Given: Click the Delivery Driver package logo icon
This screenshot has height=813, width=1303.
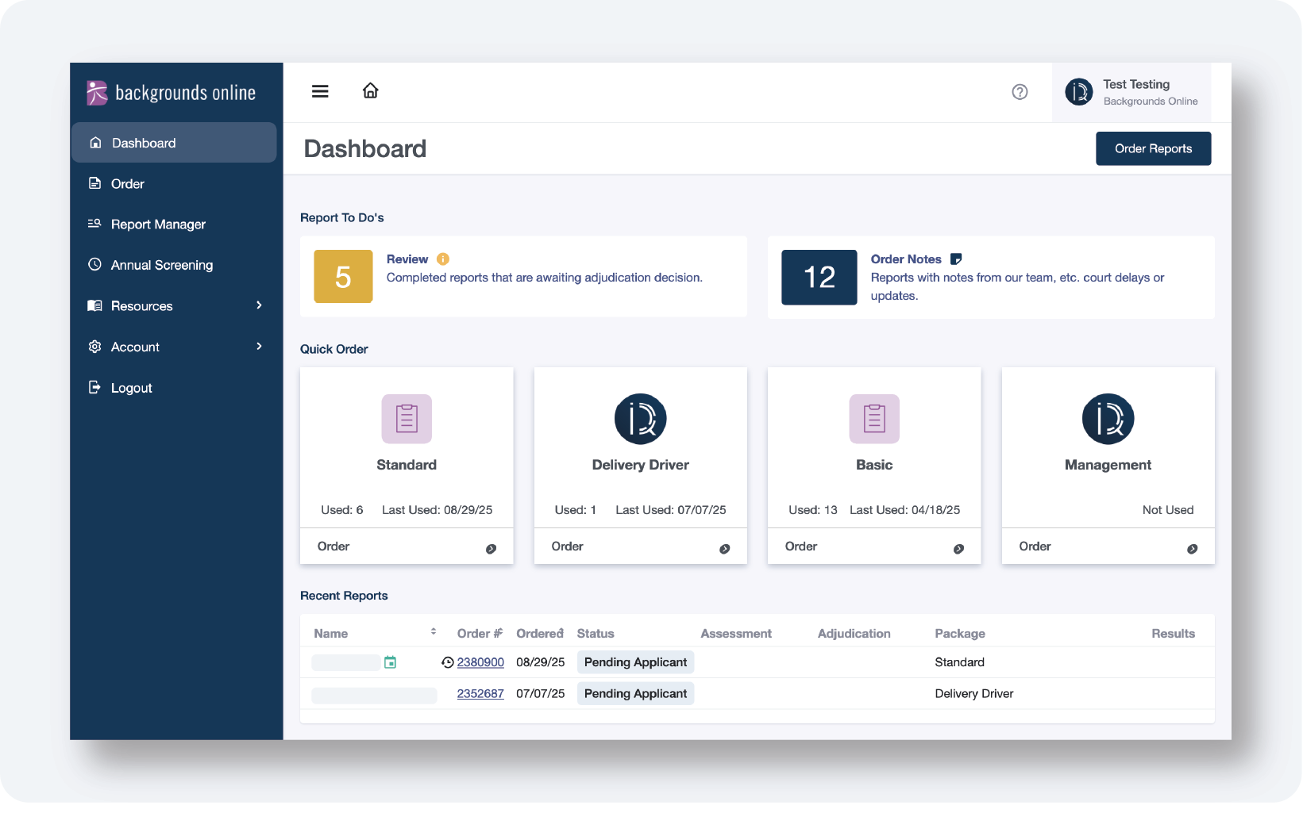Looking at the screenshot, I should pos(640,419).
